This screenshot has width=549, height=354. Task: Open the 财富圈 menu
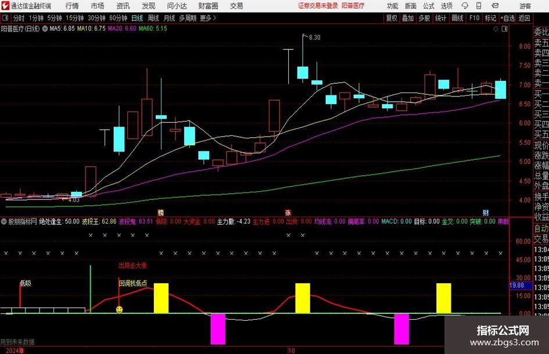(x=208, y=6)
